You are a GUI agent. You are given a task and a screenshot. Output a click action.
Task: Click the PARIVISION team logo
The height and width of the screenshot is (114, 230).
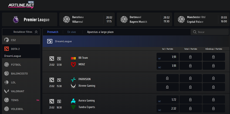coord(73,79)
